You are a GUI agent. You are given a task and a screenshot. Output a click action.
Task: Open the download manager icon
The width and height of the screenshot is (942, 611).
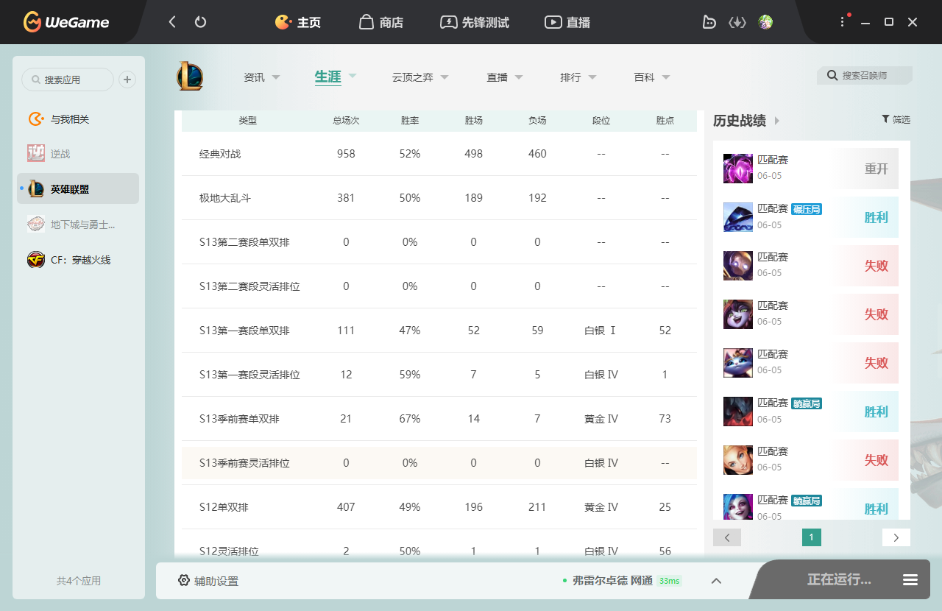(737, 22)
